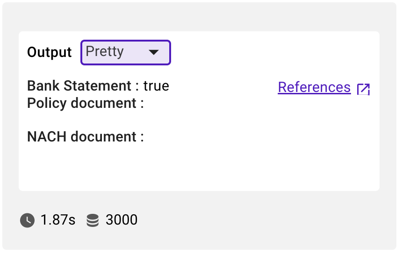Image resolution: width=402 pixels, height=254 pixels.
Task: Click the word Pretty in selector
Action: point(105,52)
